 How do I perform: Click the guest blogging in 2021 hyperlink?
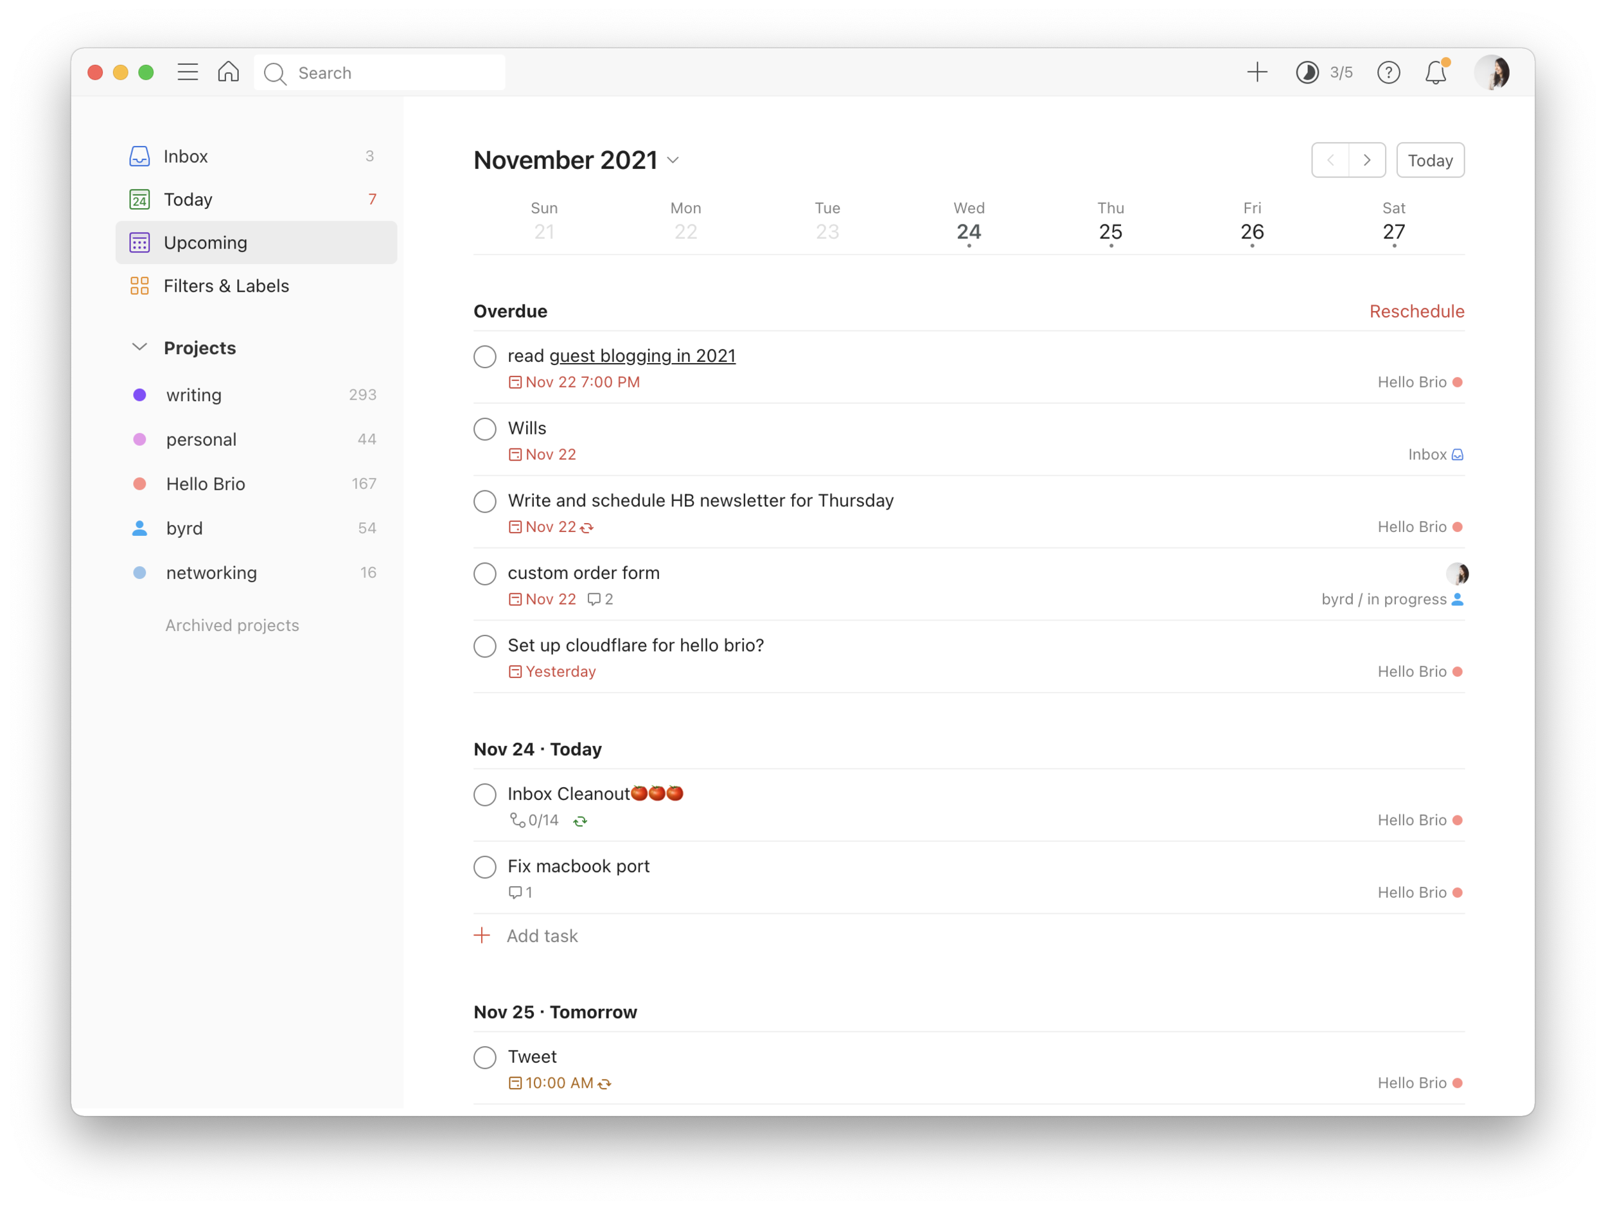pyautogui.click(x=643, y=356)
